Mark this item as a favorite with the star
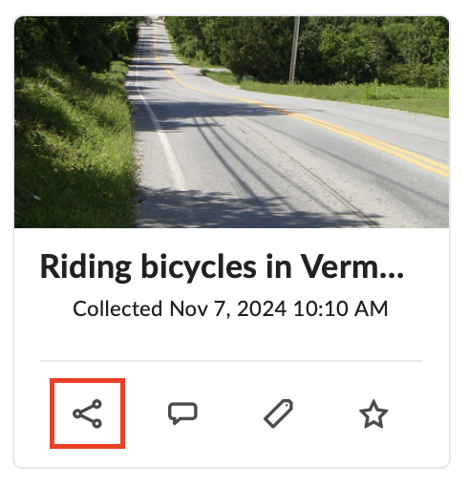The height and width of the screenshot is (487, 468). coord(373,413)
